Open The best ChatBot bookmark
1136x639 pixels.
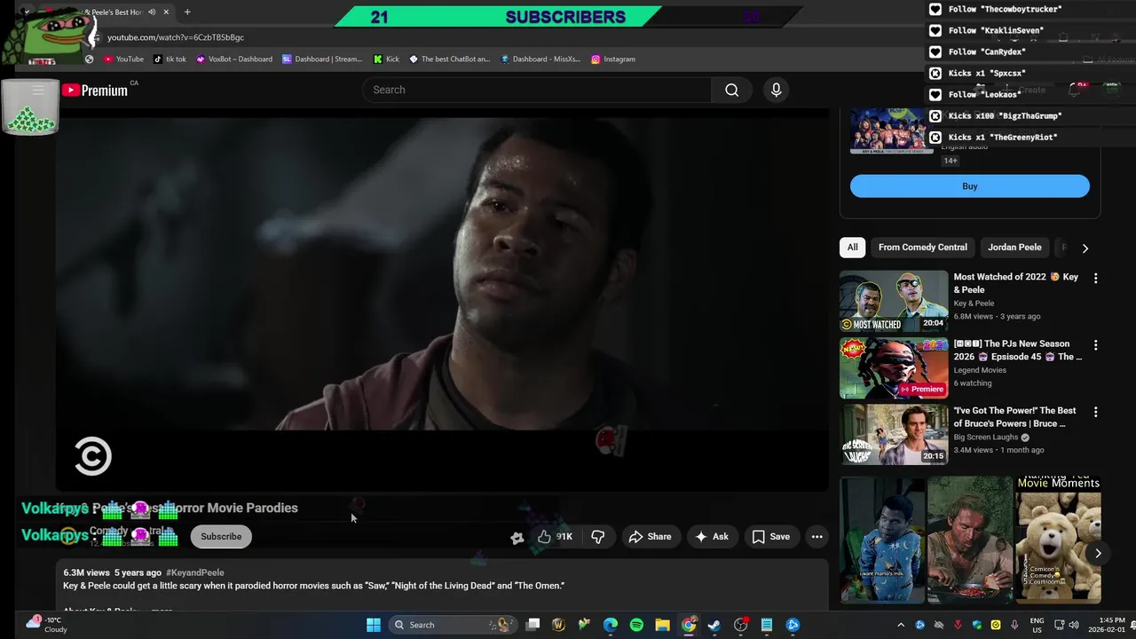449,59
